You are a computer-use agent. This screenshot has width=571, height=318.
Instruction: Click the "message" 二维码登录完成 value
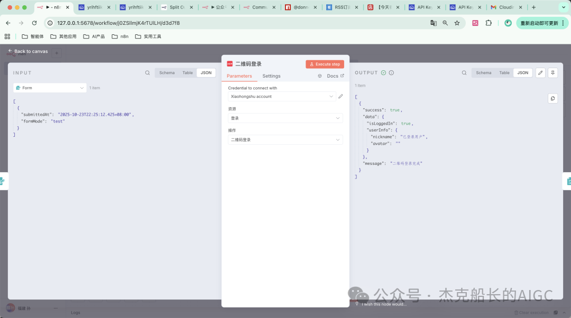point(406,164)
